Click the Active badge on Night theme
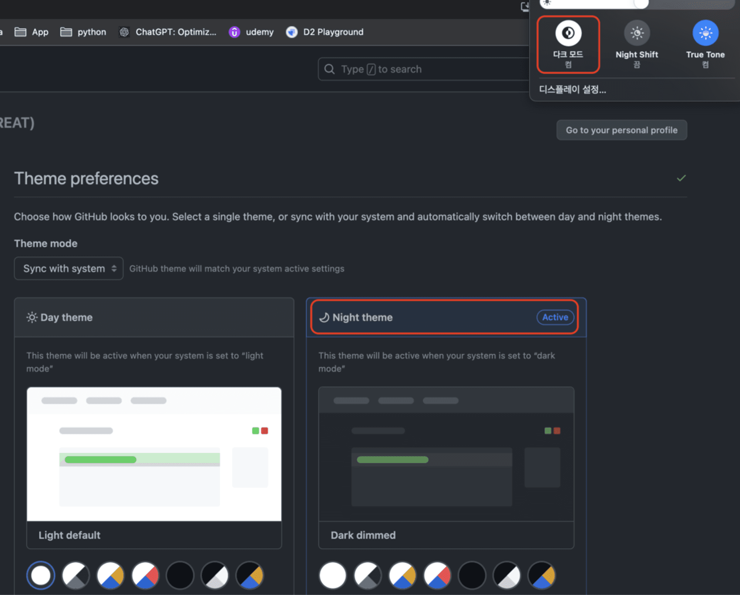Viewport: 740px width, 595px height. coord(555,317)
